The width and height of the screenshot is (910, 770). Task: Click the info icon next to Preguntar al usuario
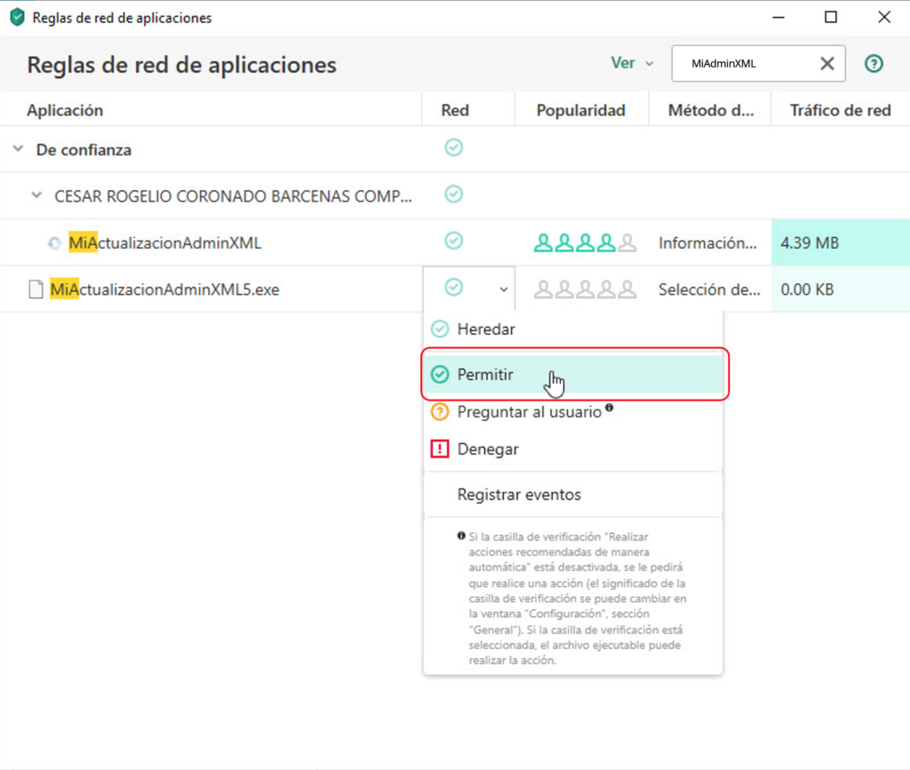(x=610, y=409)
